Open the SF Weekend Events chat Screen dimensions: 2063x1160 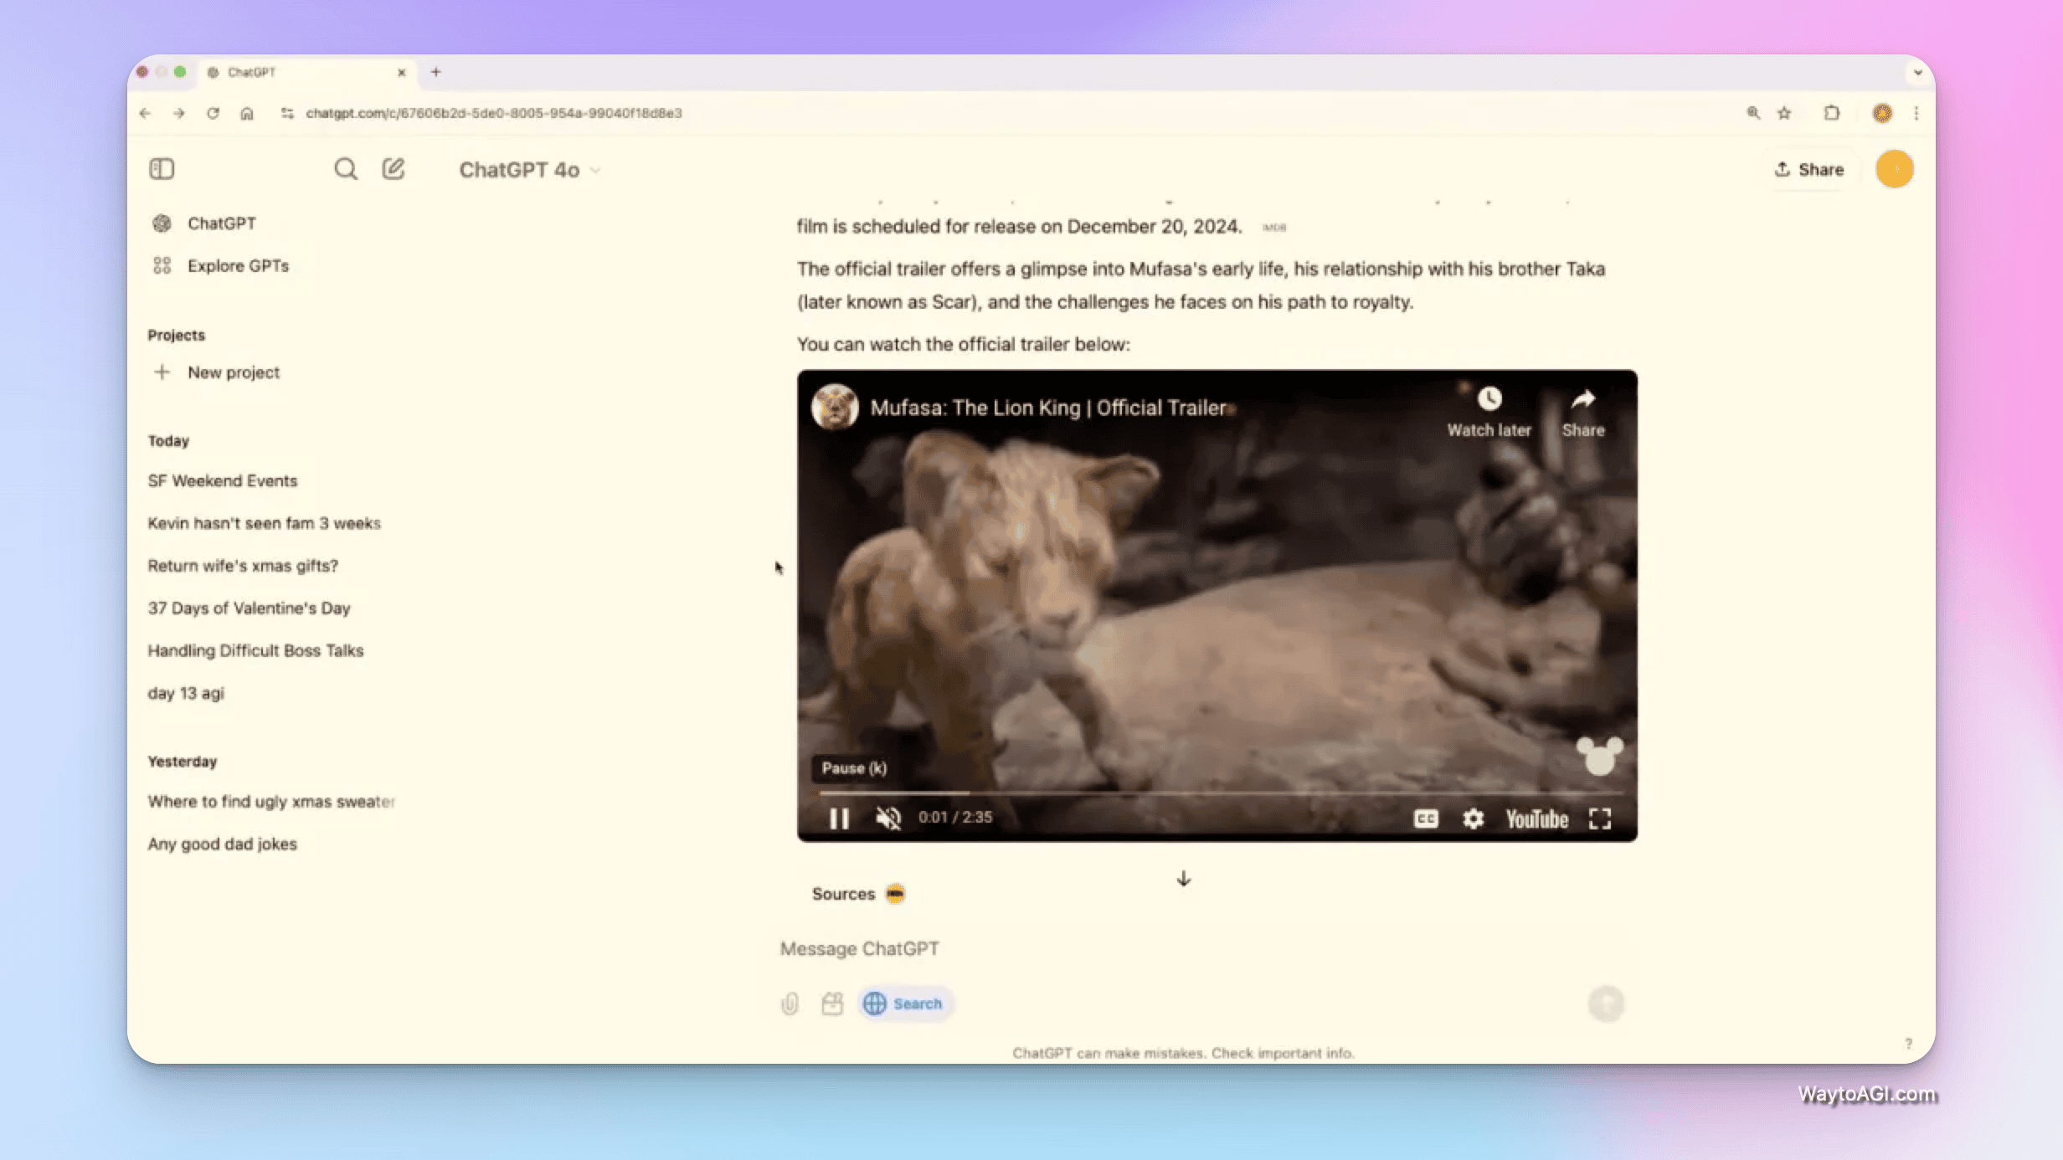(223, 480)
